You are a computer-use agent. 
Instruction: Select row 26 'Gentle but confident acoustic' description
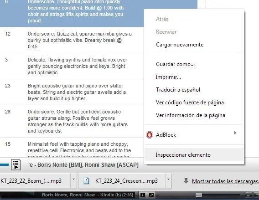coord(78,121)
